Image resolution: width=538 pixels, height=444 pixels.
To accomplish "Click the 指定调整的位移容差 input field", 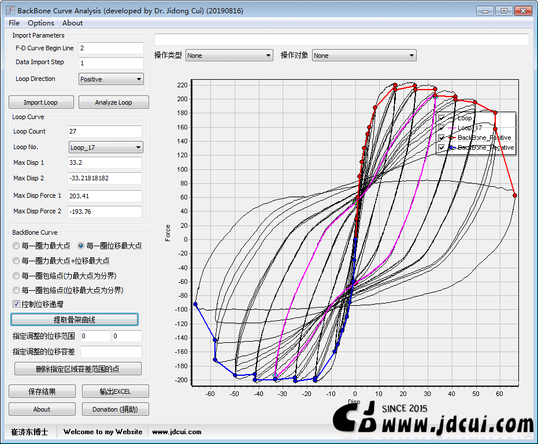I will point(111,351).
